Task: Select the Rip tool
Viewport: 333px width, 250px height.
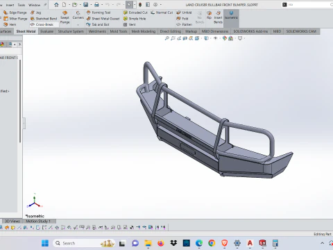Action: click(209, 15)
